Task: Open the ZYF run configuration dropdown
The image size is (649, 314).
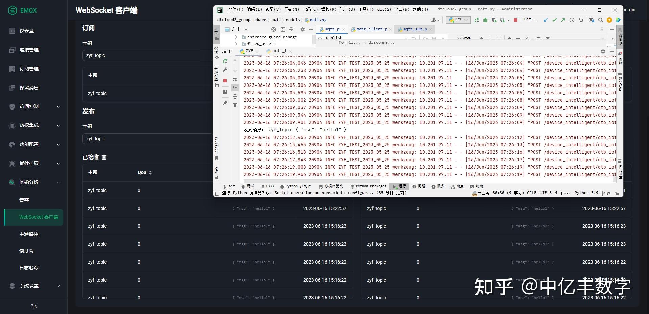Action: (x=458, y=20)
